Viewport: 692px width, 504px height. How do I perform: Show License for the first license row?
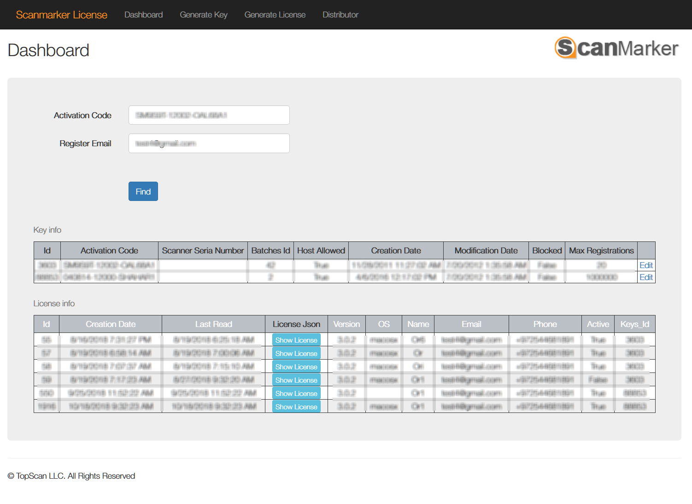tap(296, 340)
